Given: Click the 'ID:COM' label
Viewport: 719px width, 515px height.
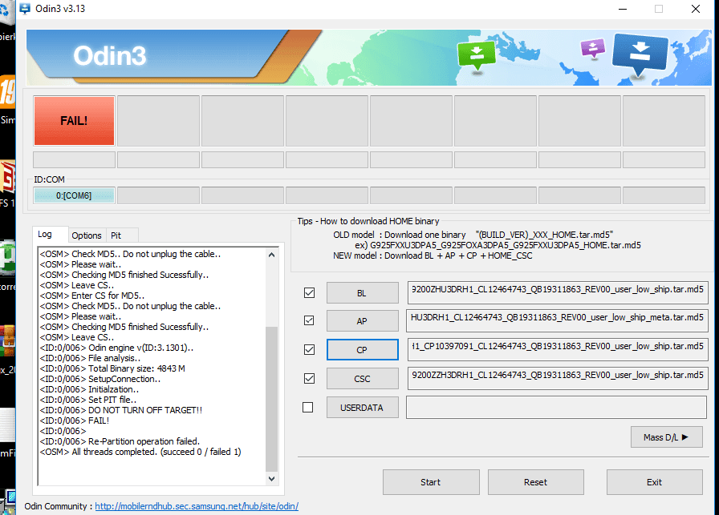Looking at the screenshot, I should coord(49,179).
